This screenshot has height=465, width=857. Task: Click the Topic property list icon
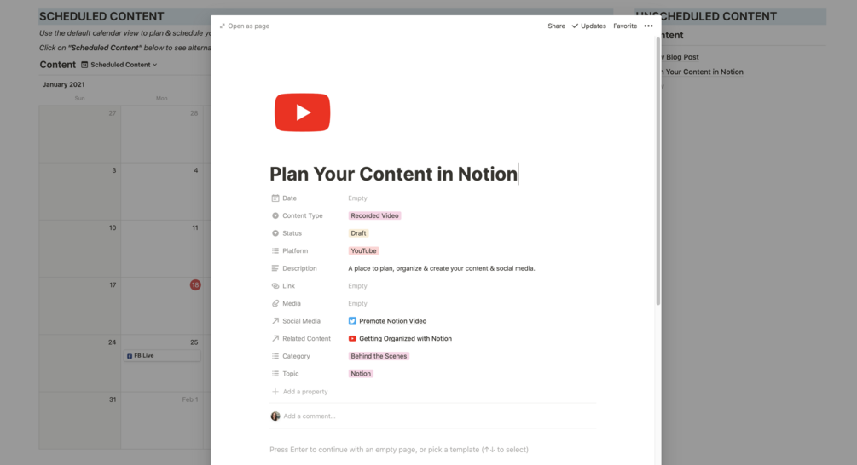coord(275,373)
